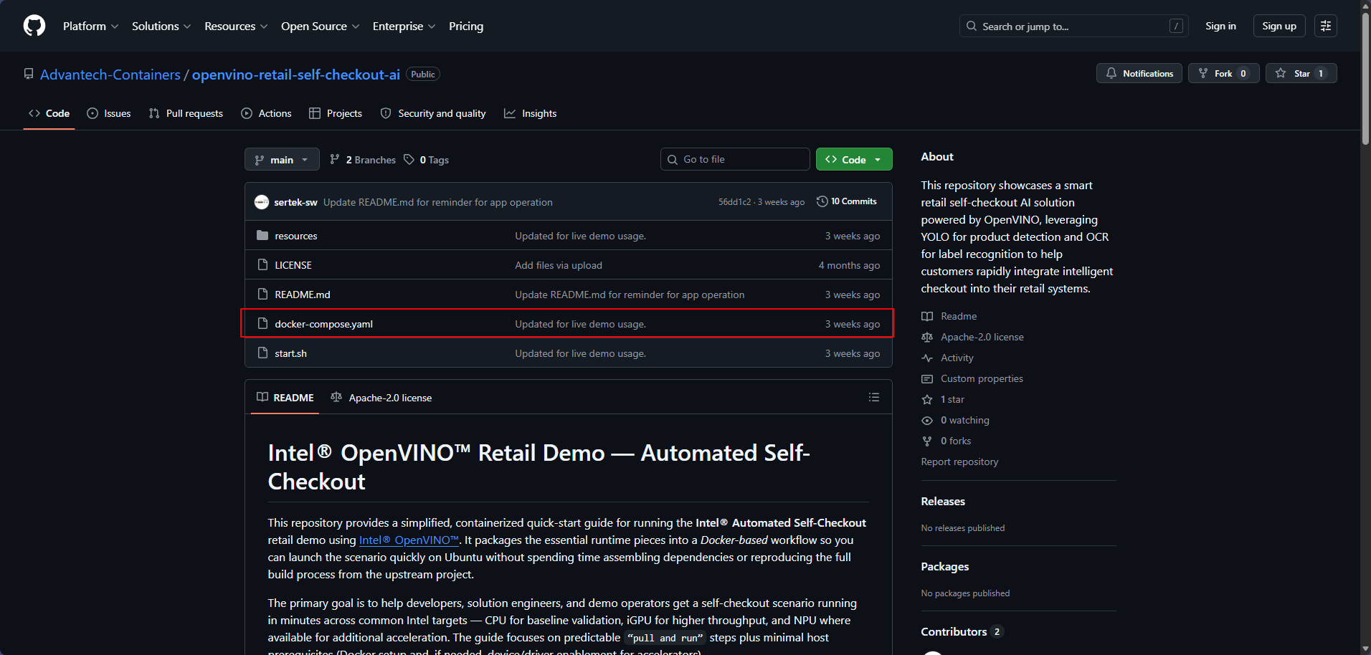Switch to the Projects tab
The image size is (1371, 655).
(335, 113)
